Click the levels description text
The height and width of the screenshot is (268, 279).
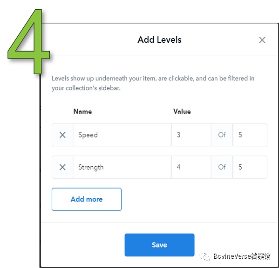153,83
